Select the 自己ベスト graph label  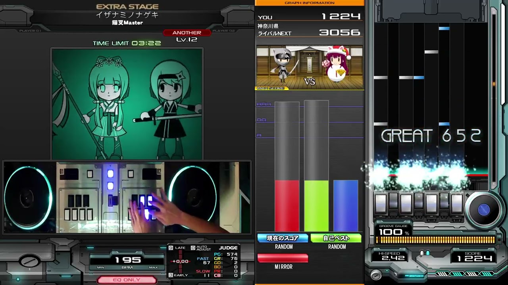pyautogui.click(x=336, y=238)
